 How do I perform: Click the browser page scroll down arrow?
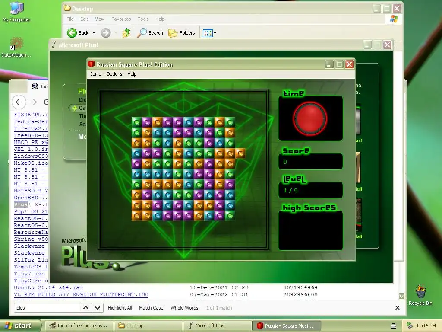(402, 296)
